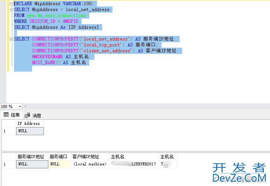The width and height of the screenshot is (270, 186).
Task: Select the <local machine> result cell
Action: 90,164
